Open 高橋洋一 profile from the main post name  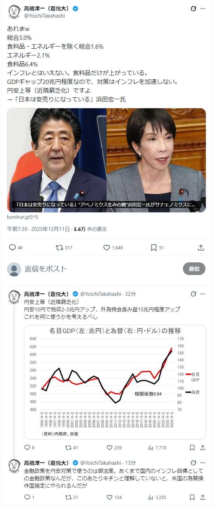(x=46, y=8)
